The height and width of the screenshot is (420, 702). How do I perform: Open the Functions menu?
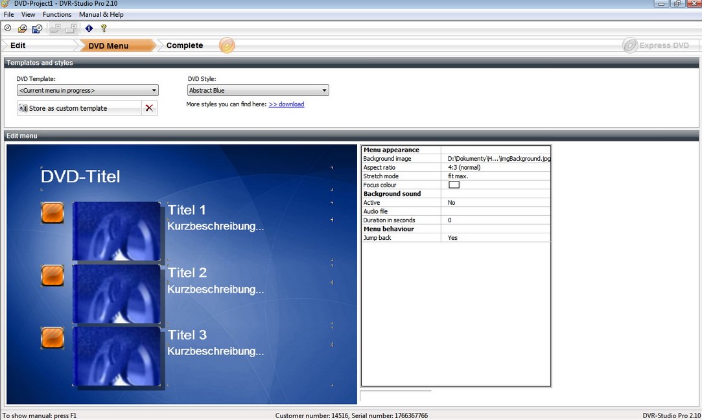click(57, 14)
